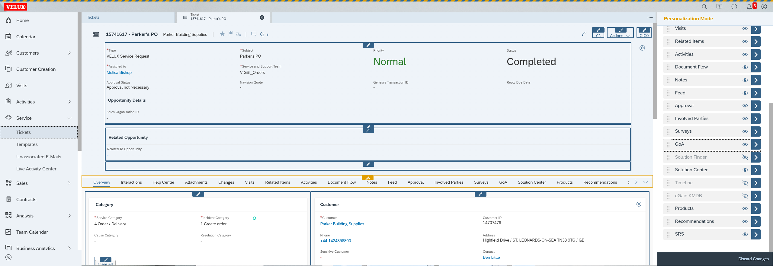
Task: Edit the tab strip with orange pencil handle
Action: point(367,178)
